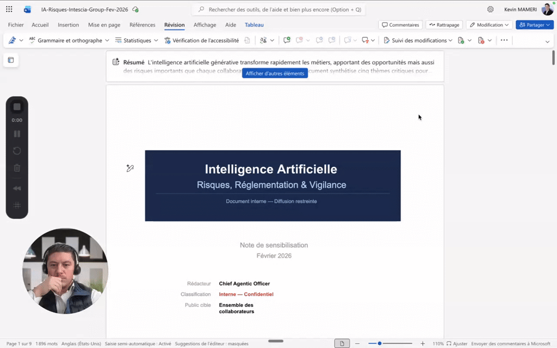
Task: Switch to the Insertion tab
Action: [x=68, y=25]
